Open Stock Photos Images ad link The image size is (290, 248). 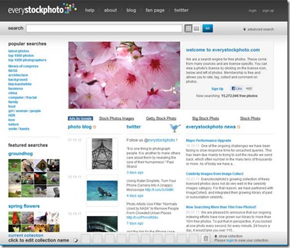(116, 118)
